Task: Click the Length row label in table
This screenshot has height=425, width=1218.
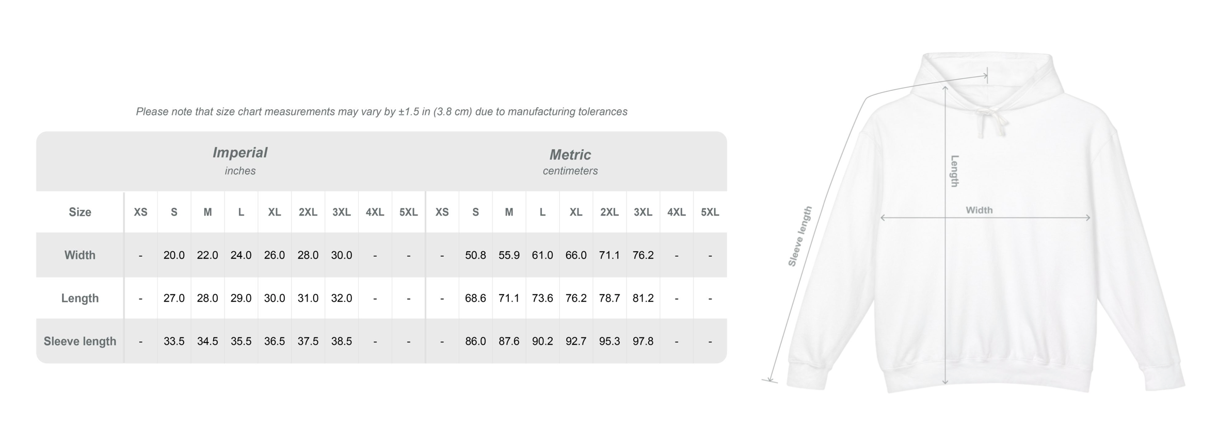Action: pyautogui.click(x=80, y=298)
